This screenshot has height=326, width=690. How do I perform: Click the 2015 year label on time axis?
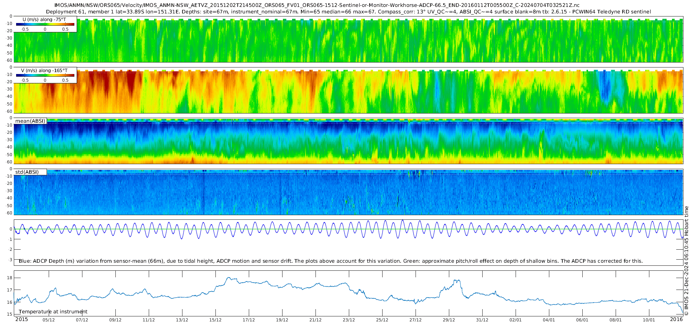(x=21, y=319)
